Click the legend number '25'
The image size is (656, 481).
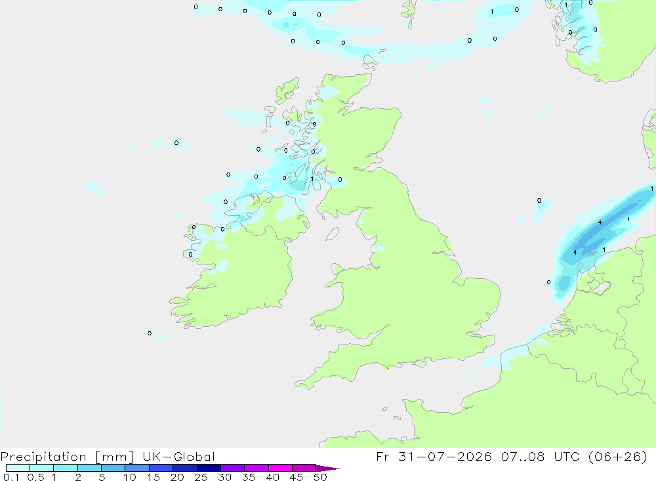click(201, 477)
